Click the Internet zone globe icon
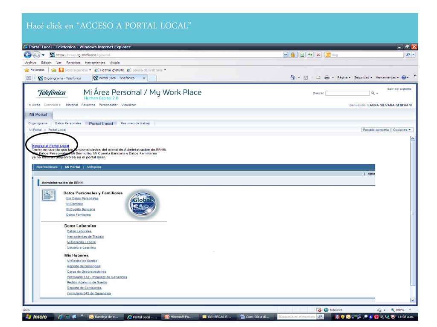 tap(326, 310)
